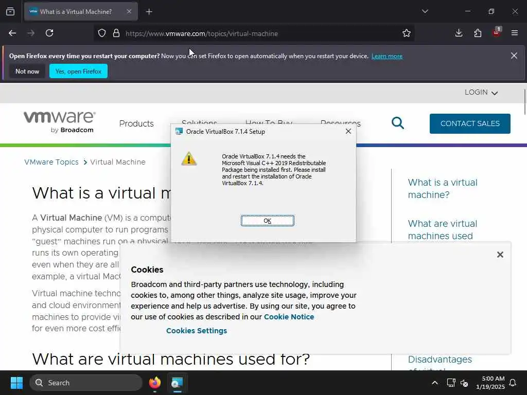Click the page vertical scrollbar
527x395 pixels.
(x=524, y=102)
